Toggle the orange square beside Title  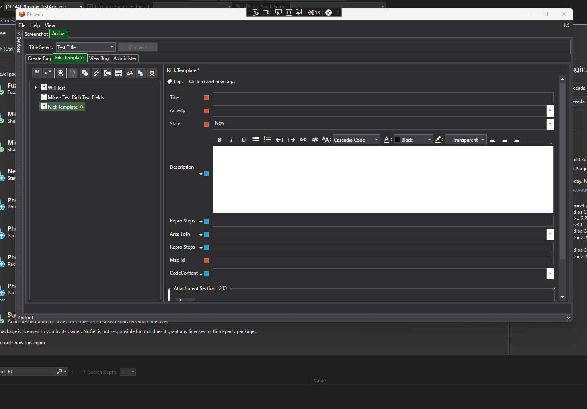[206, 98]
